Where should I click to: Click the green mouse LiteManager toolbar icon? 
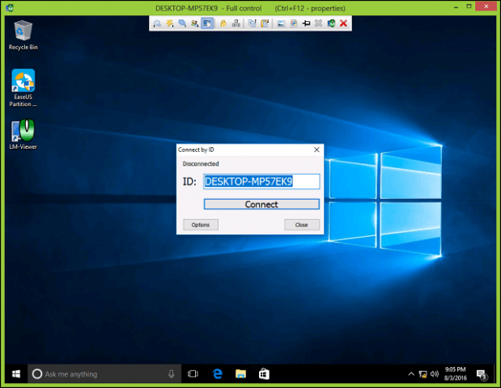coord(331,23)
